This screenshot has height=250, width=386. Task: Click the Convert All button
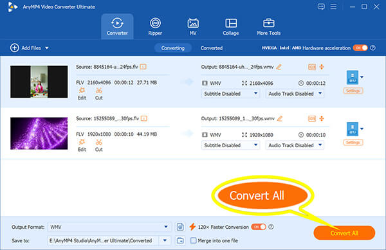[x=344, y=233]
